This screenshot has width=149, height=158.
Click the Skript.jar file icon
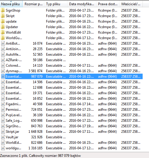pyautogui.click(x=3, y=132)
